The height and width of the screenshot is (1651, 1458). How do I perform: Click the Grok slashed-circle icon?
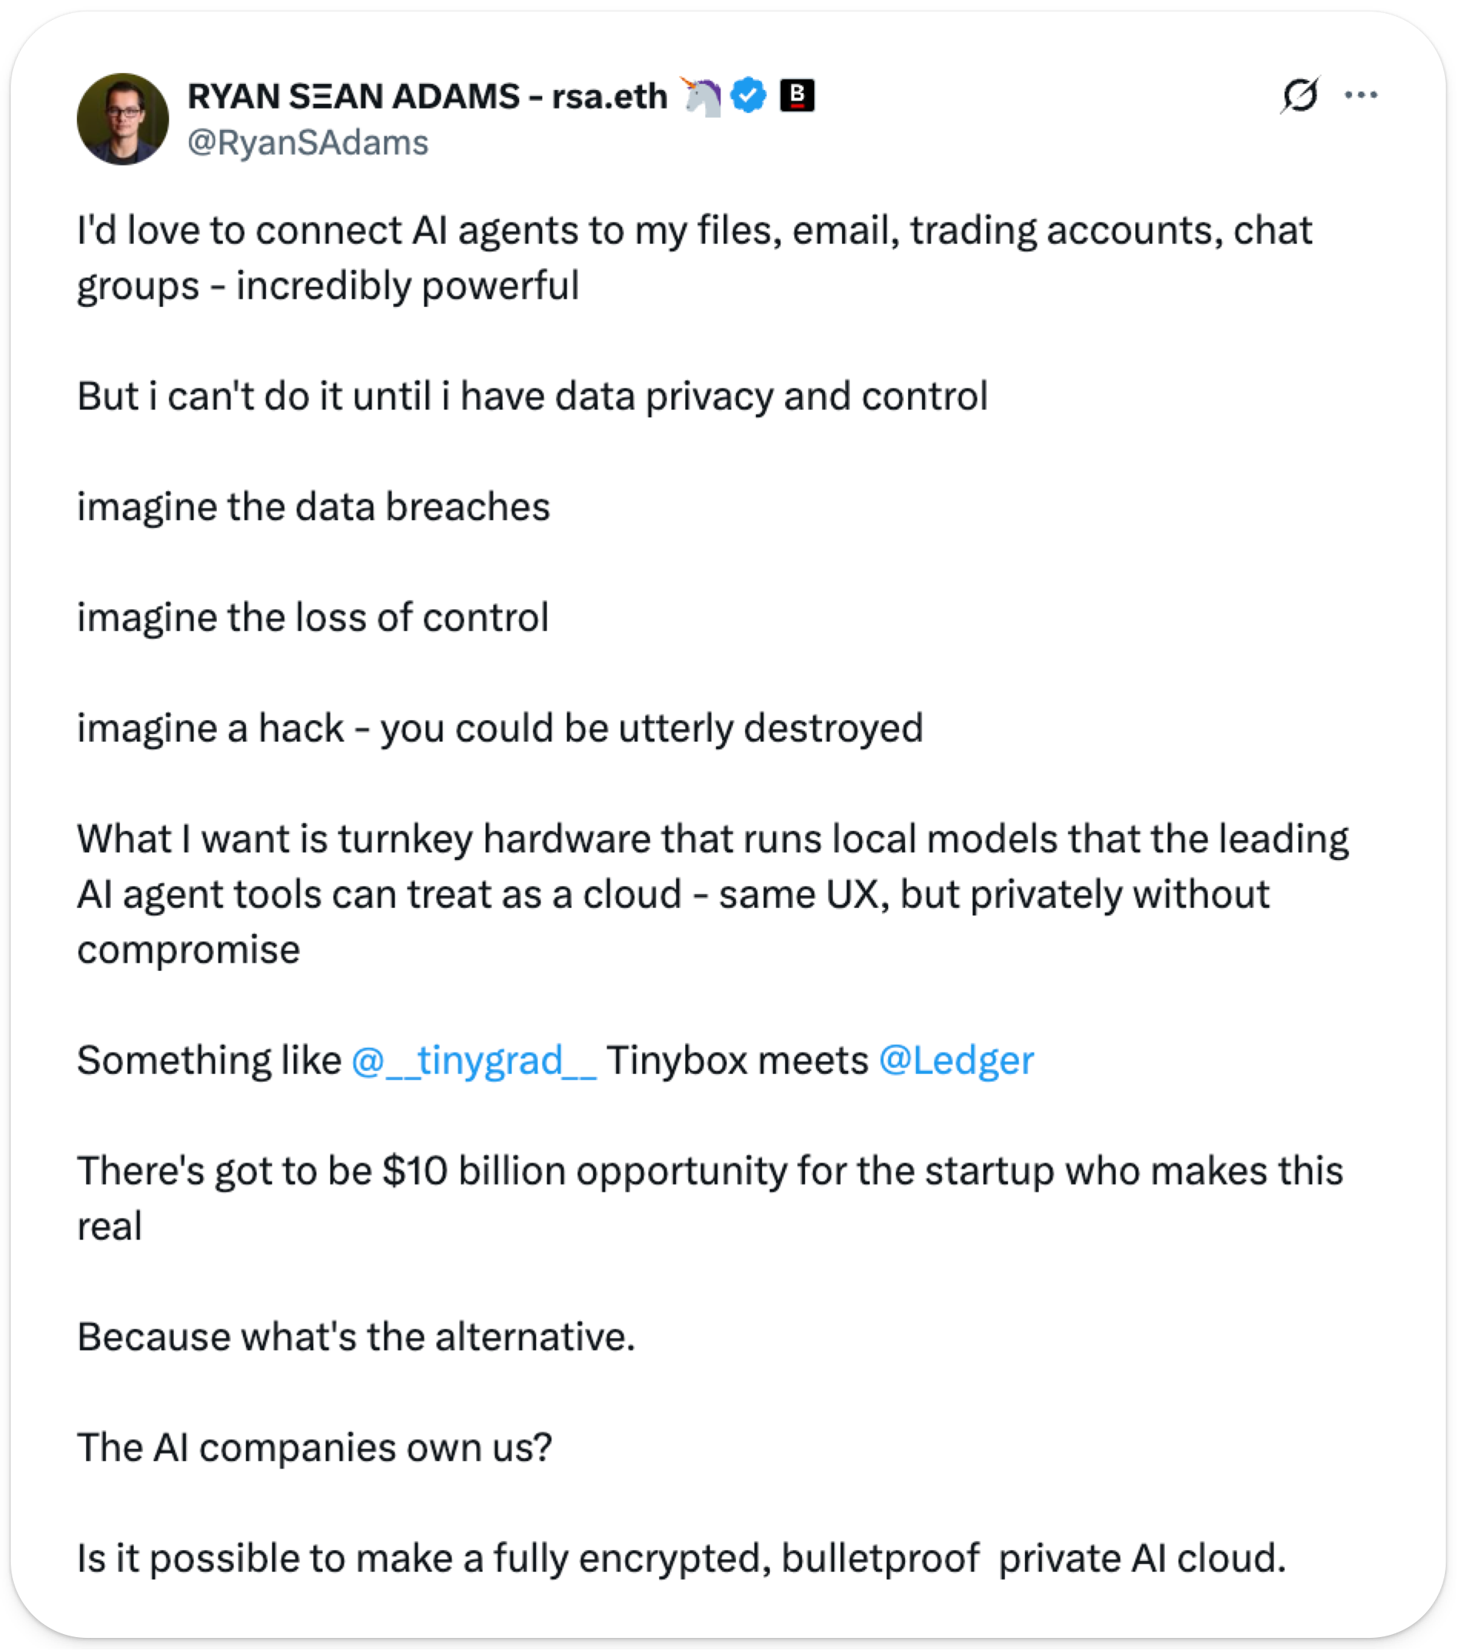click(1300, 95)
